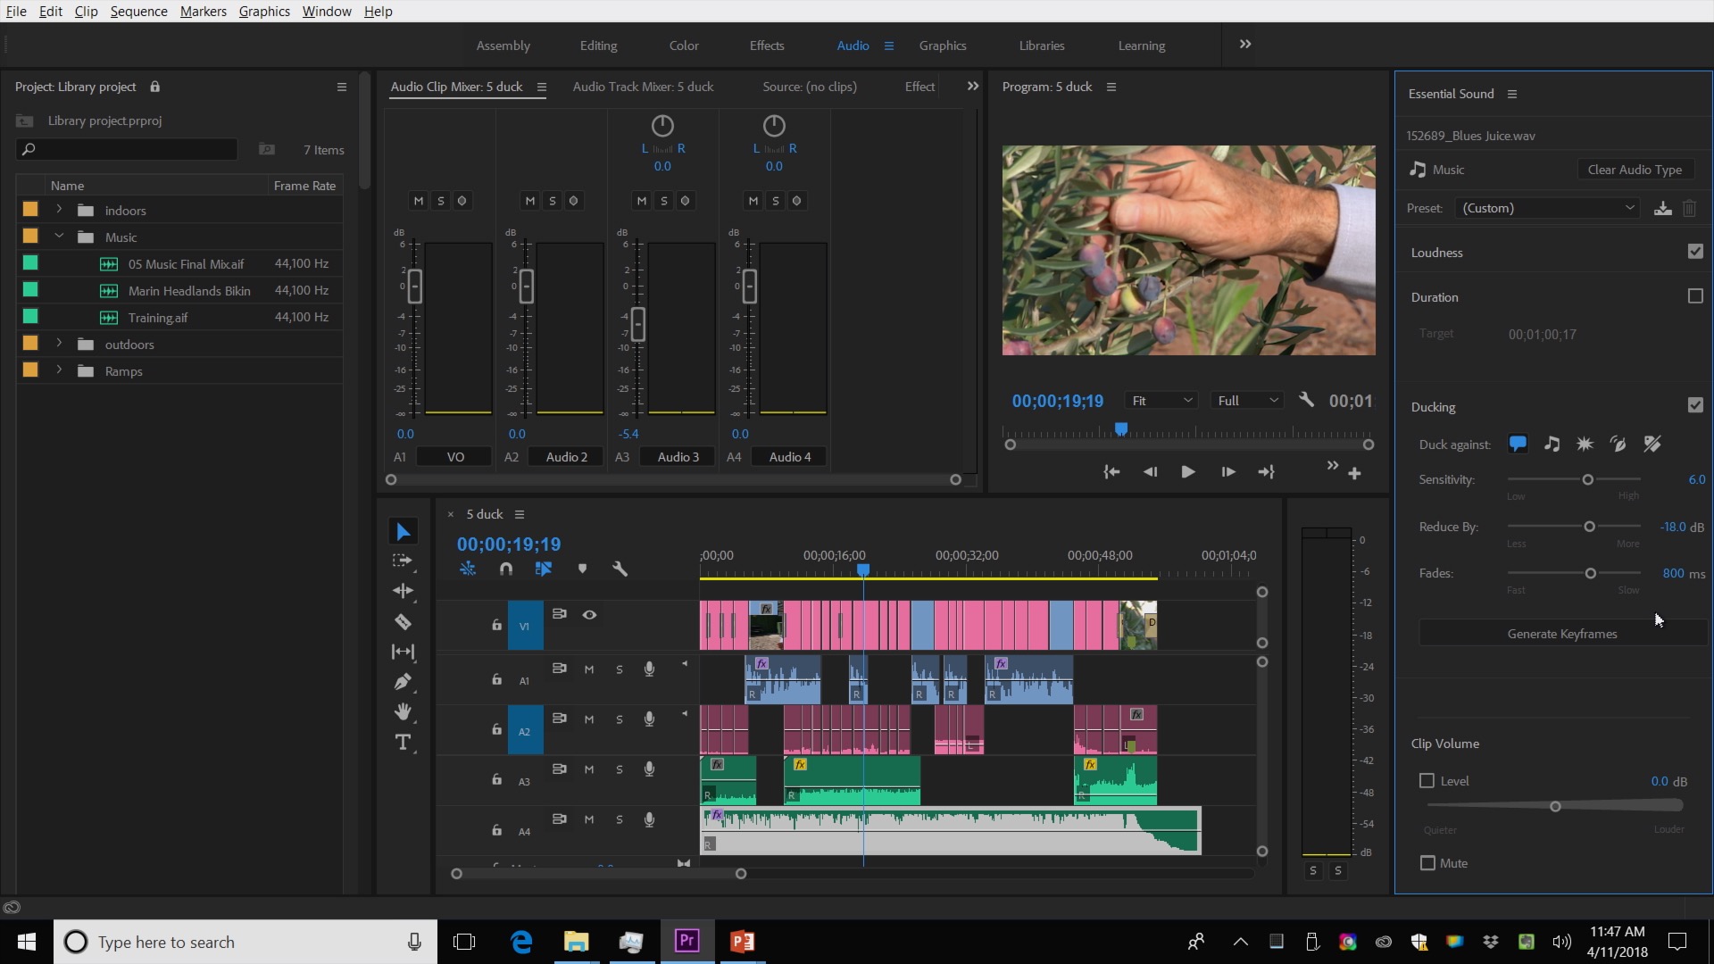Click Generate Keyframes button
Viewport: 1714px width, 964px height.
point(1560,633)
